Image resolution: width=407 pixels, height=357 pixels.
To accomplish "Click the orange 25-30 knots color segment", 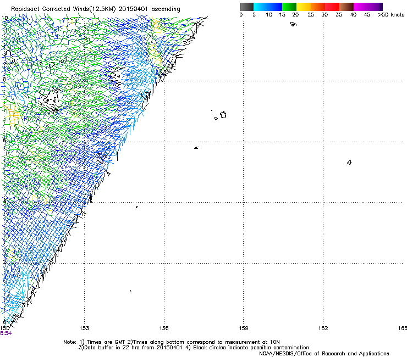I will 318,7.
